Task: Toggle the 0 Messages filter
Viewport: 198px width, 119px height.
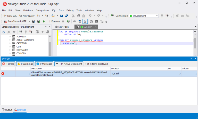Action: pyautogui.click(x=44, y=64)
